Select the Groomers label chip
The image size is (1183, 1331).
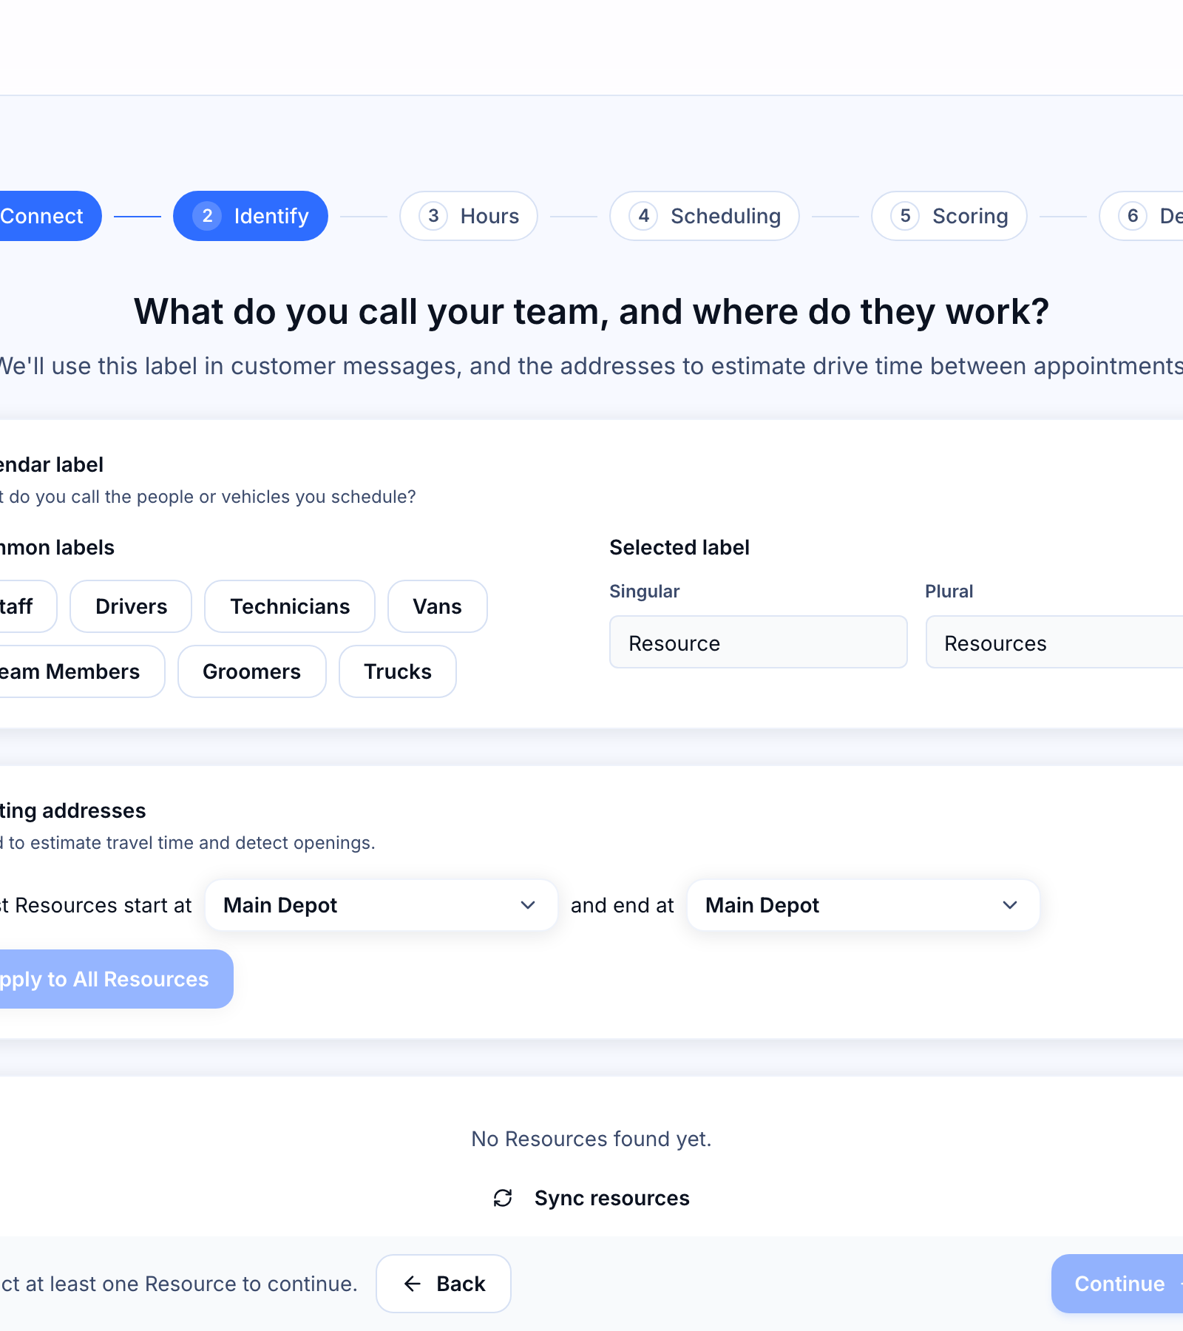(252, 671)
